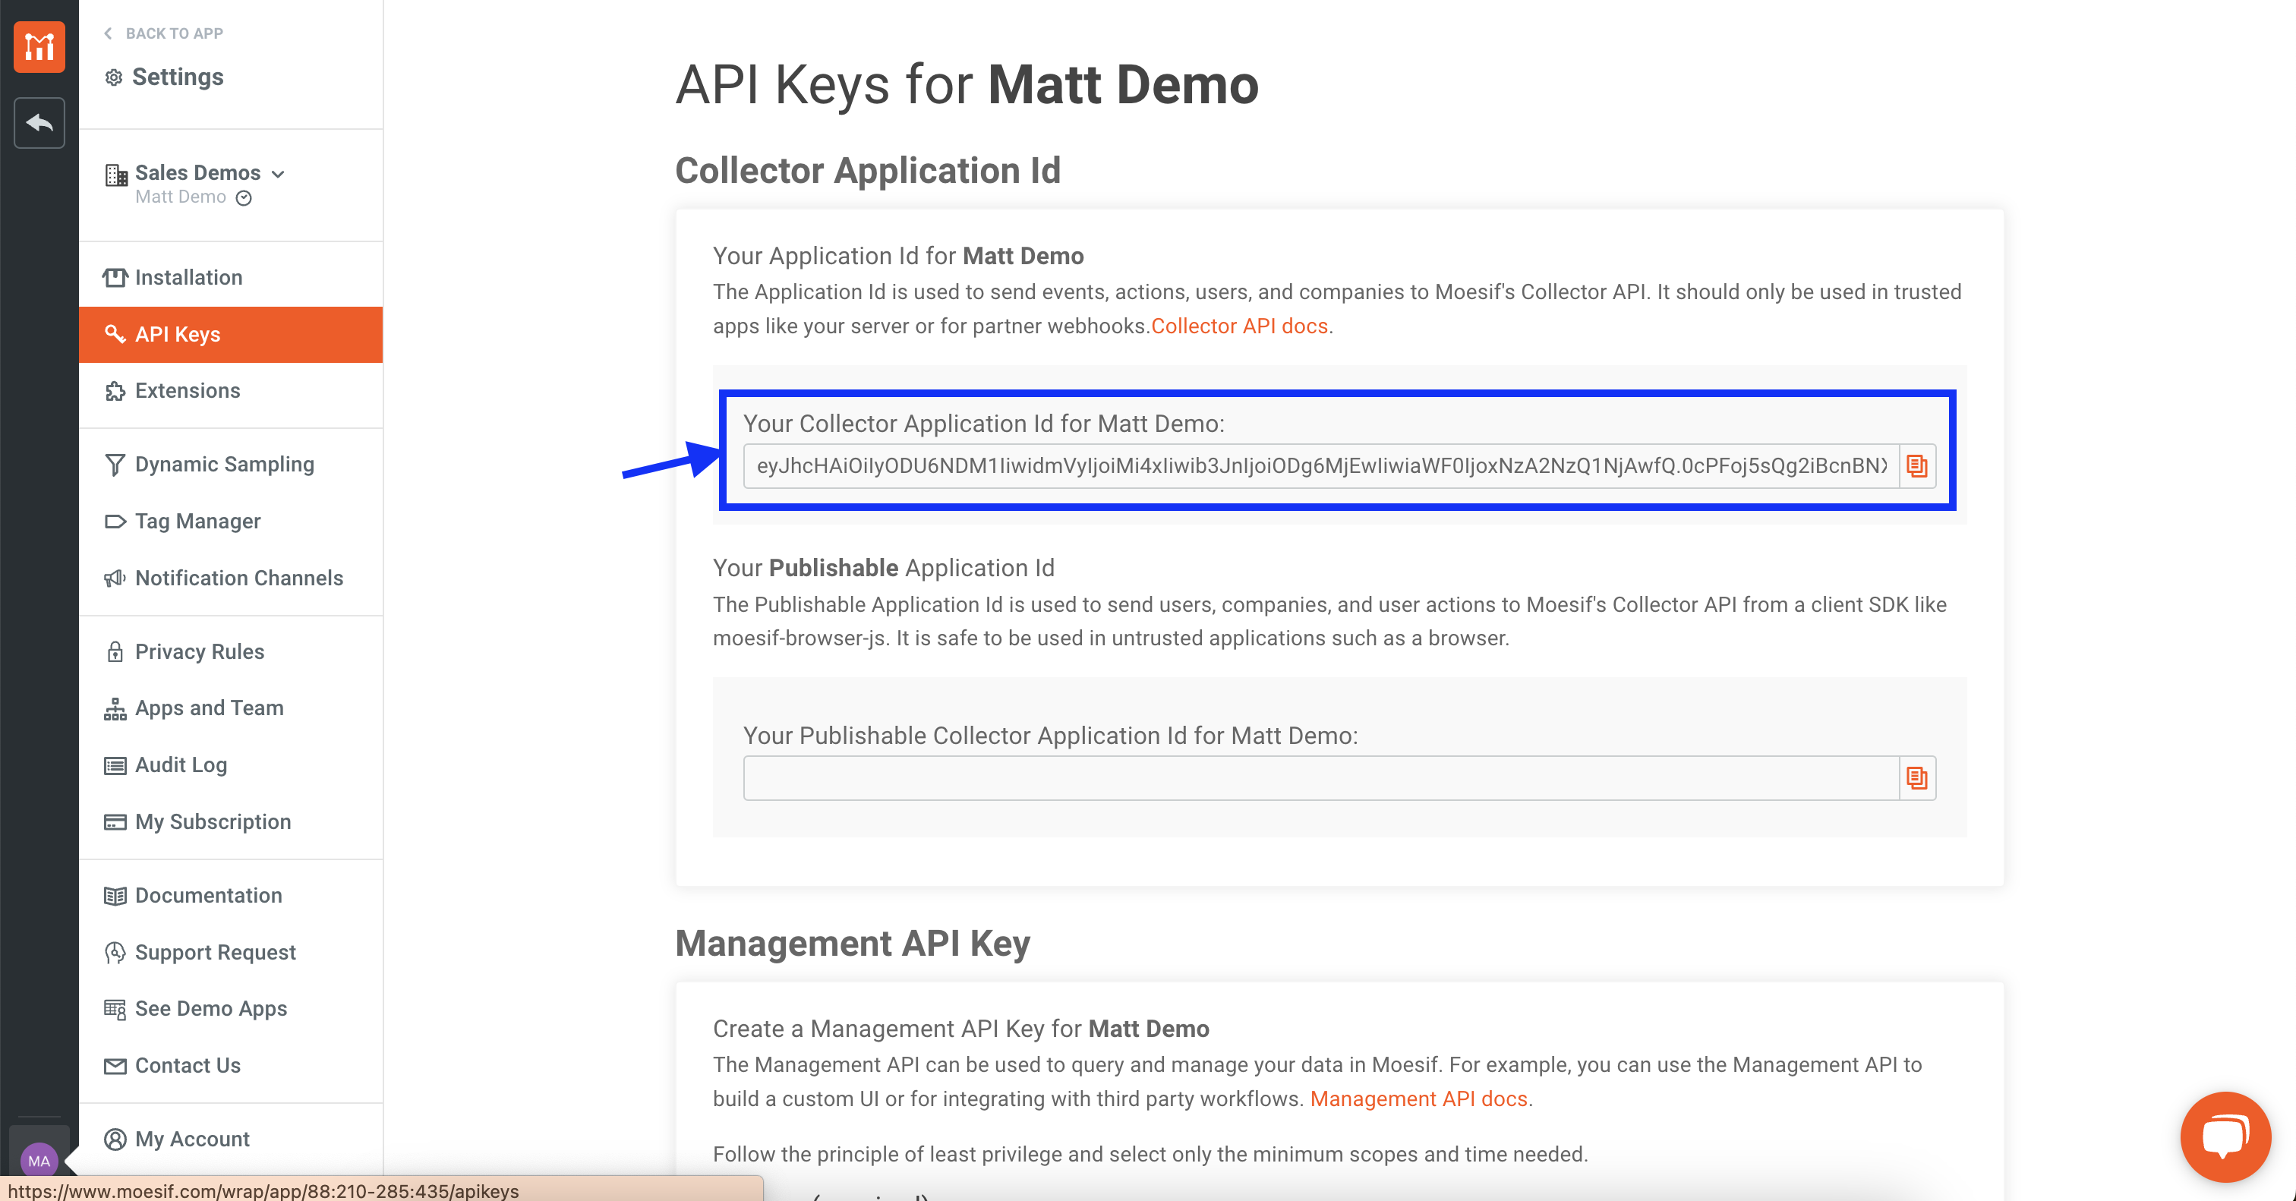
Task: Open the chat support bubble
Action: pos(2225,1137)
